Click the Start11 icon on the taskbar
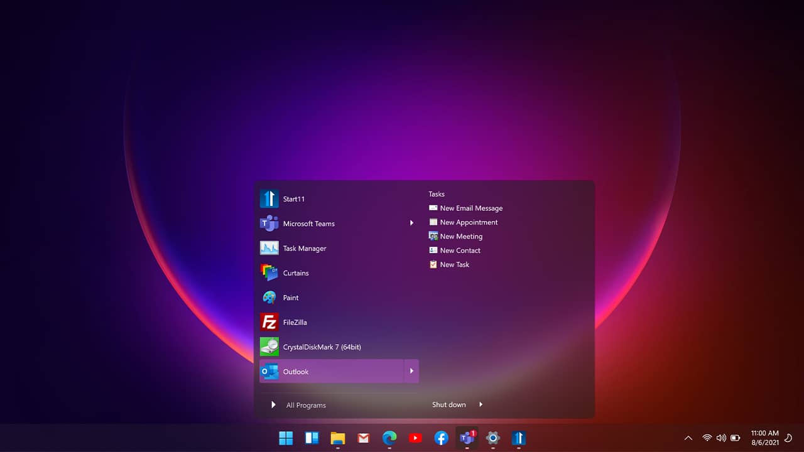804x452 pixels. click(x=519, y=438)
